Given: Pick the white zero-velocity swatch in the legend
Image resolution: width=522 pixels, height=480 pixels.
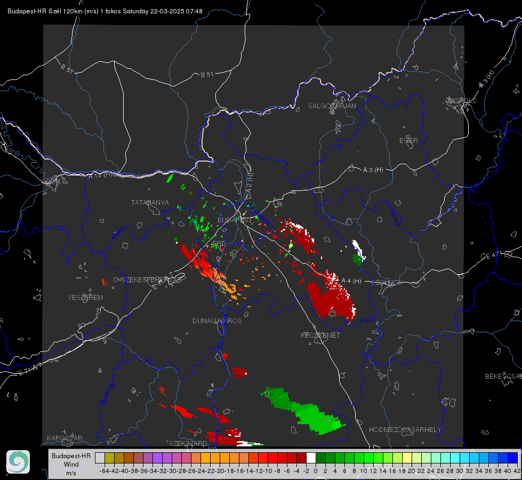Looking at the screenshot, I should 311,458.
